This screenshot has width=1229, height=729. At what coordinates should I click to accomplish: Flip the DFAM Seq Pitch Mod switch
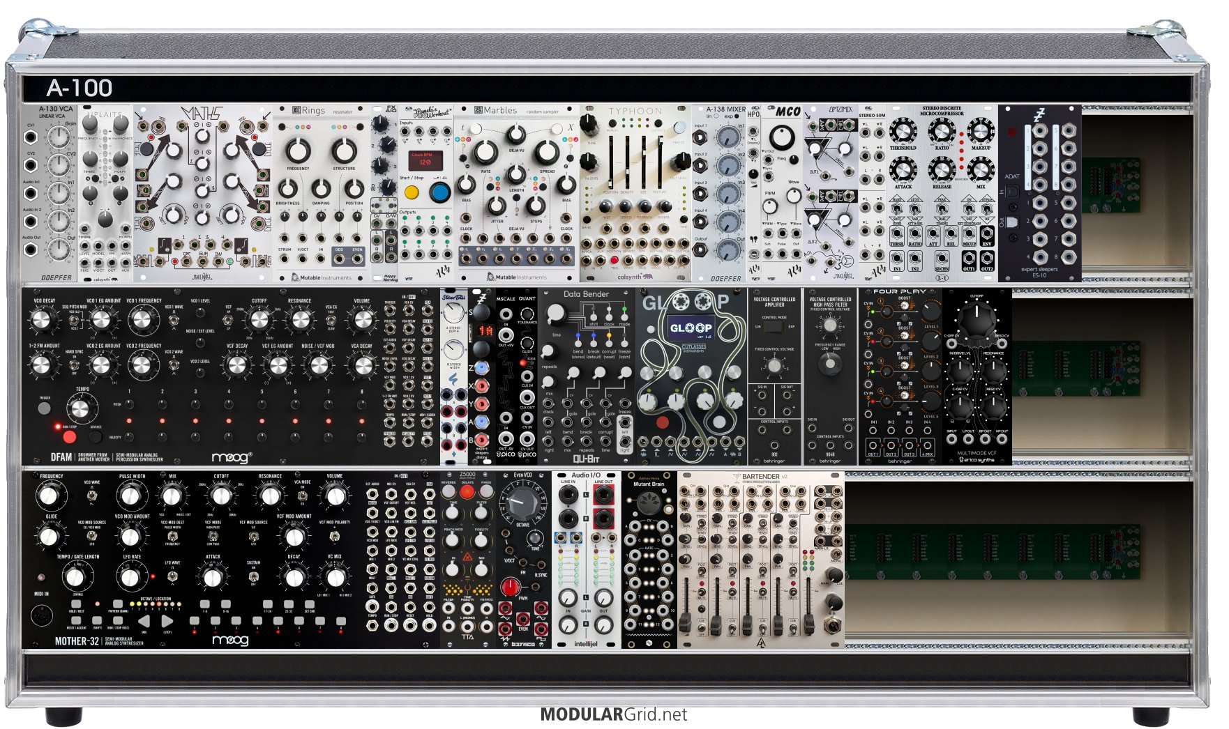74,321
